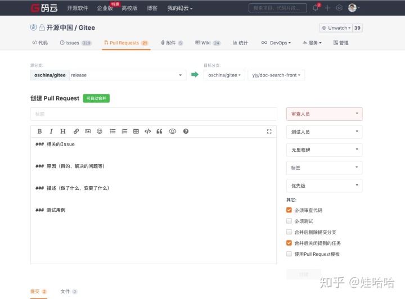
Task: Check the 必须测试 checkbox
Action: coord(289,221)
